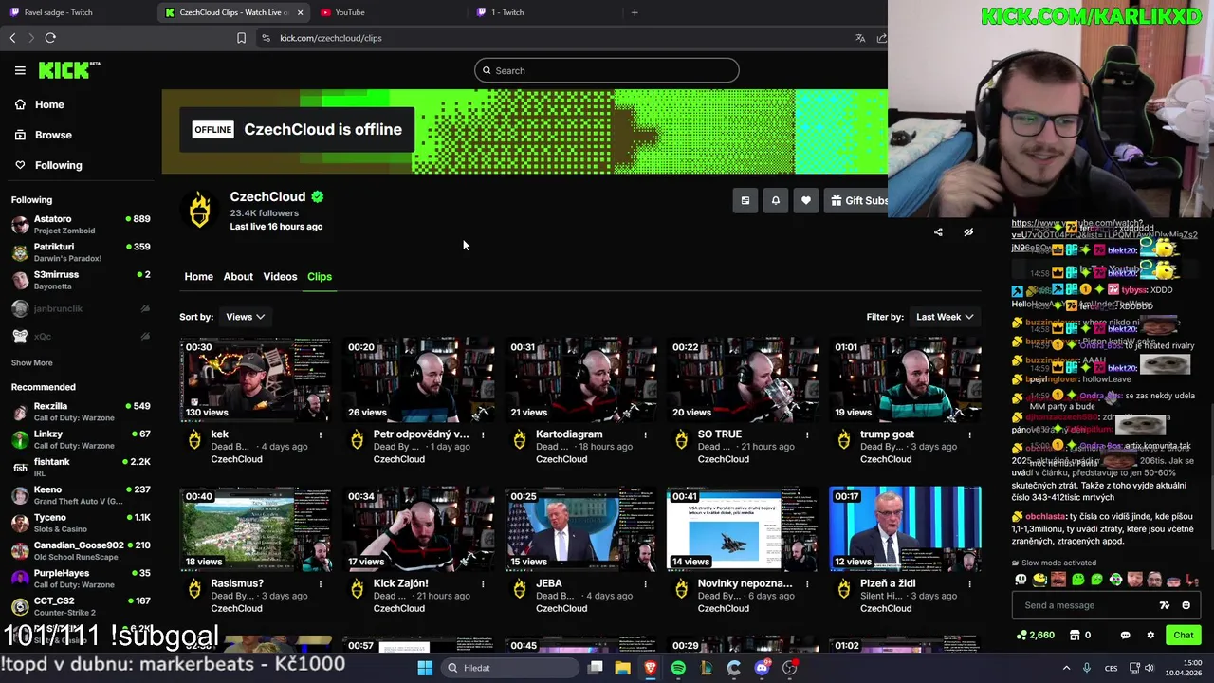Click the leaderboard icon left of the bell
1214x683 pixels.
(745, 200)
